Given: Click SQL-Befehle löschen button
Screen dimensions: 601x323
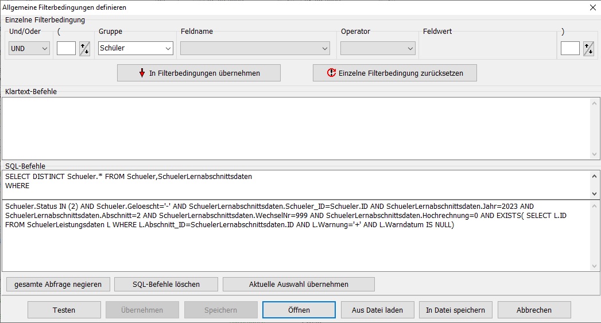Looking at the screenshot, I should [x=166, y=284].
